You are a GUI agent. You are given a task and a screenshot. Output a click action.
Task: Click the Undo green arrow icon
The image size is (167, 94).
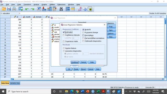[27, 9]
